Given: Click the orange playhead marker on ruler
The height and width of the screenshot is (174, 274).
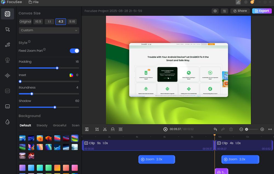Looking at the screenshot, I should click(x=215, y=135).
